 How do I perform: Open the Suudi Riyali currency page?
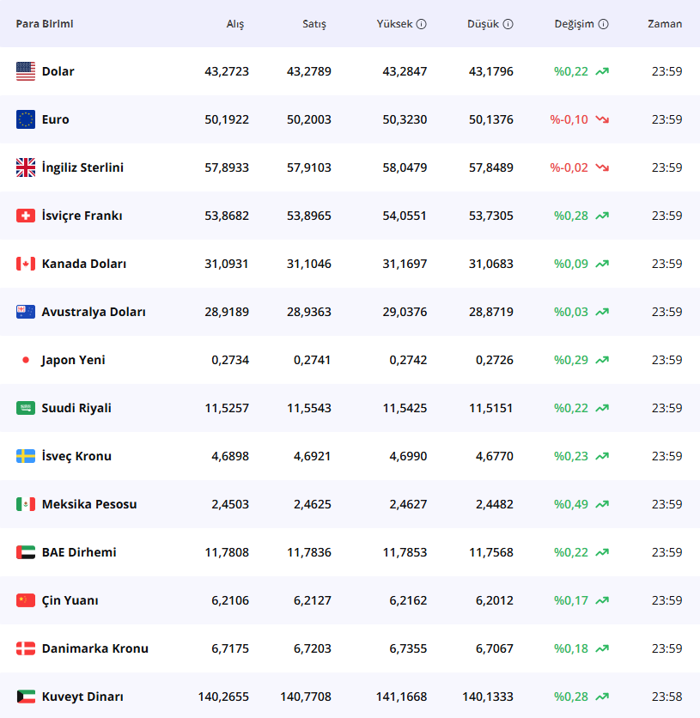pos(76,408)
